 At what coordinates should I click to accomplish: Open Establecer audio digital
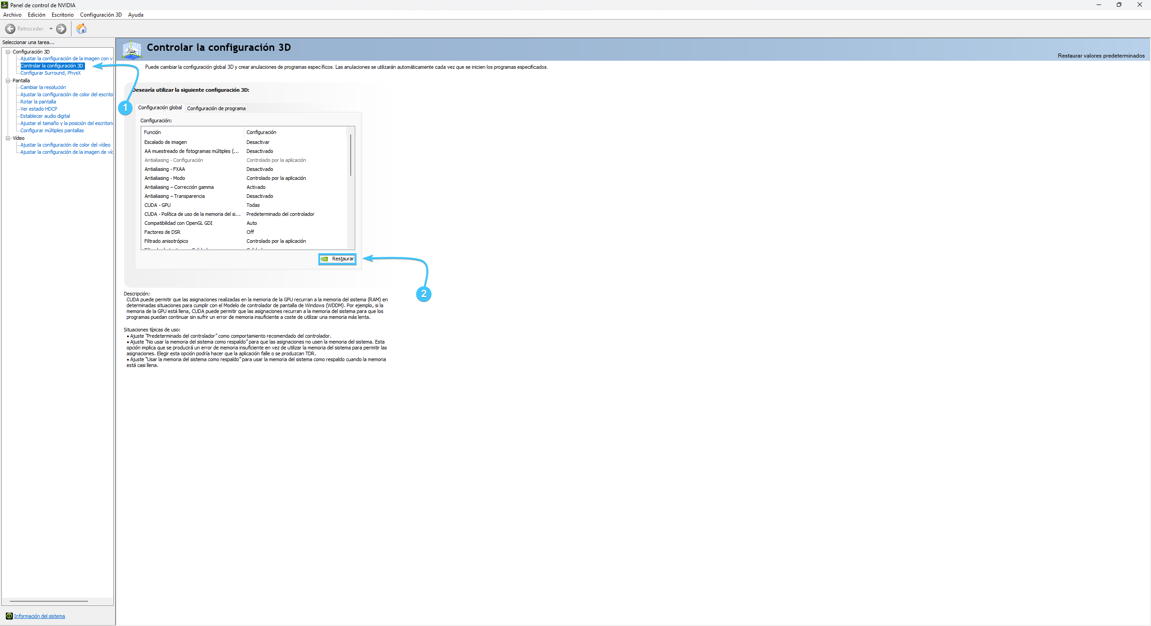tap(45, 116)
